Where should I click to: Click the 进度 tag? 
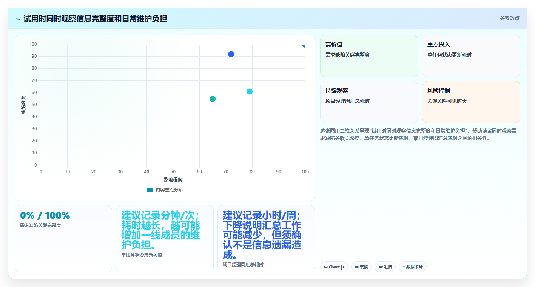click(x=385, y=267)
